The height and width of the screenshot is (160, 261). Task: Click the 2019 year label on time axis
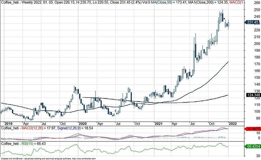pyautogui.click(x=6, y=123)
